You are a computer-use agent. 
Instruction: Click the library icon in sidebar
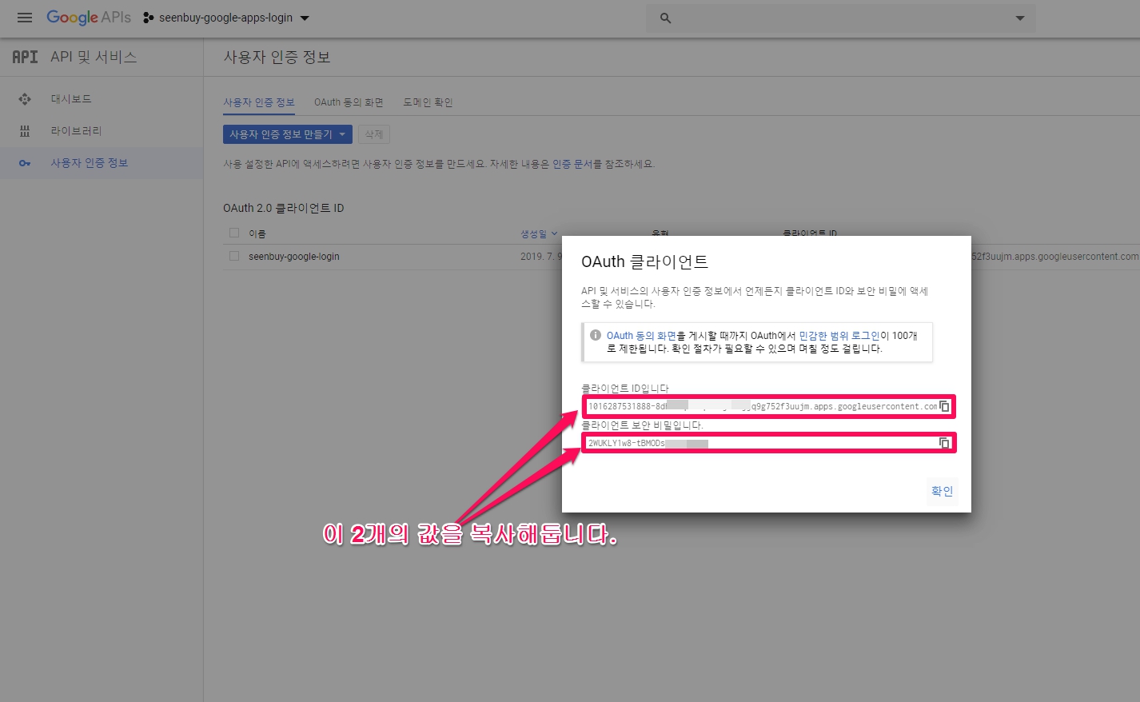click(25, 131)
